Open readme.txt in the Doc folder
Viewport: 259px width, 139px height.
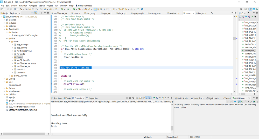[16, 85]
